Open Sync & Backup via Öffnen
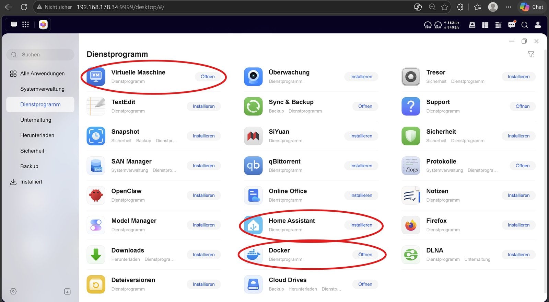Image resolution: width=549 pixels, height=302 pixels. pyautogui.click(x=365, y=106)
